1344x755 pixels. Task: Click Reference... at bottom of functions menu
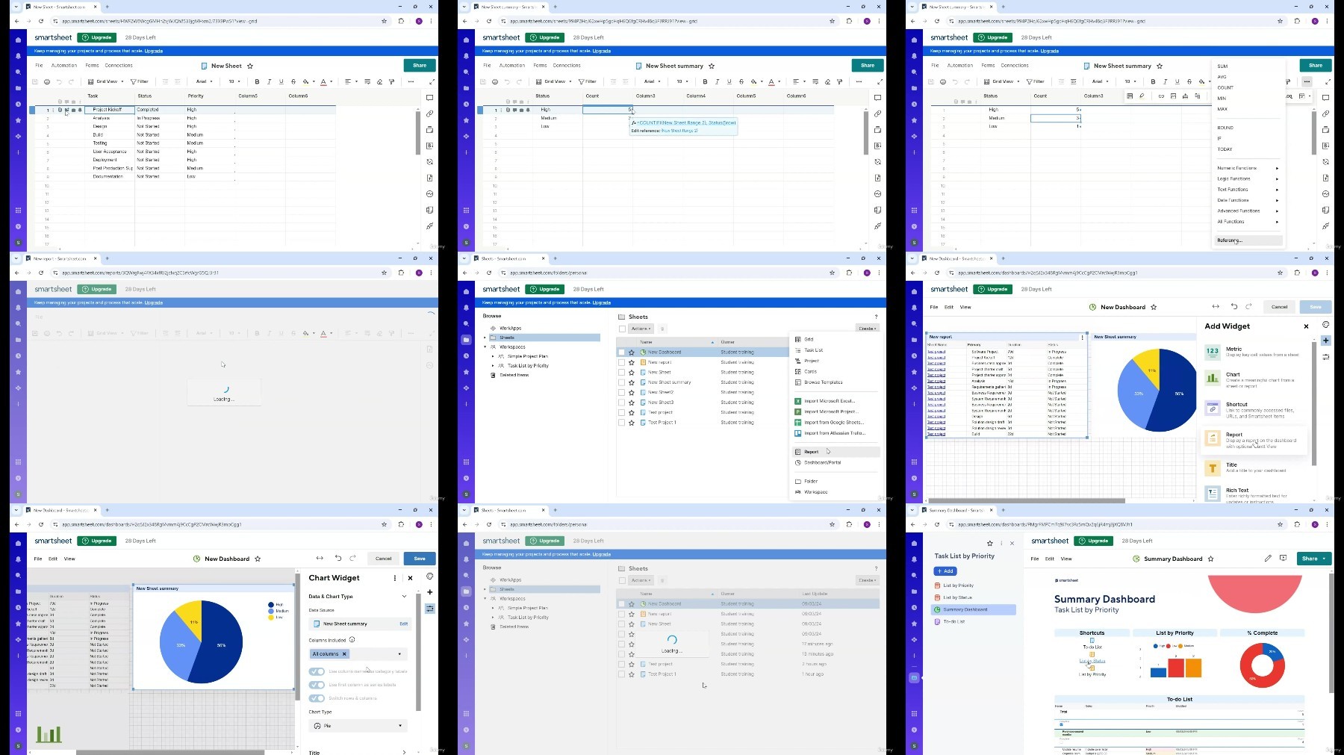coord(1248,240)
